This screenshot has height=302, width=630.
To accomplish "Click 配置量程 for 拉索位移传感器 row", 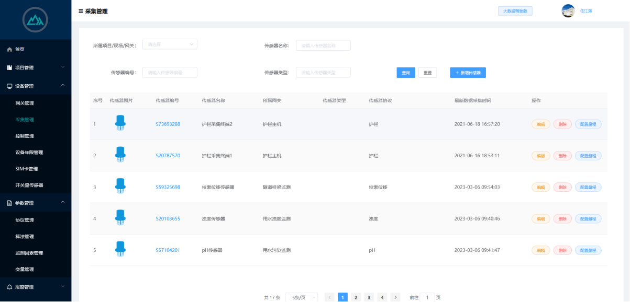I will pos(588,187).
